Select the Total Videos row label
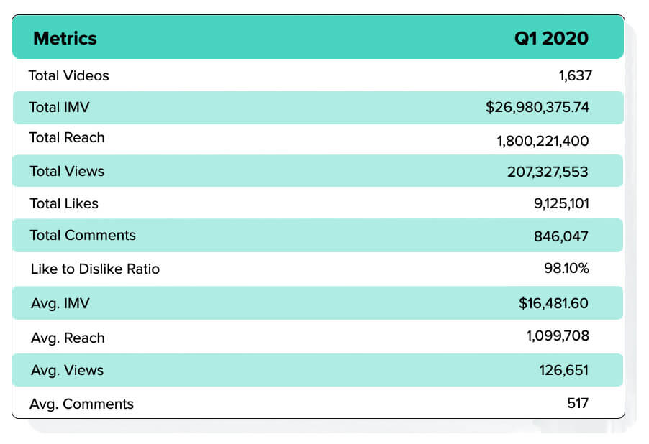Screen dimensions: 649x444 [68, 75]
